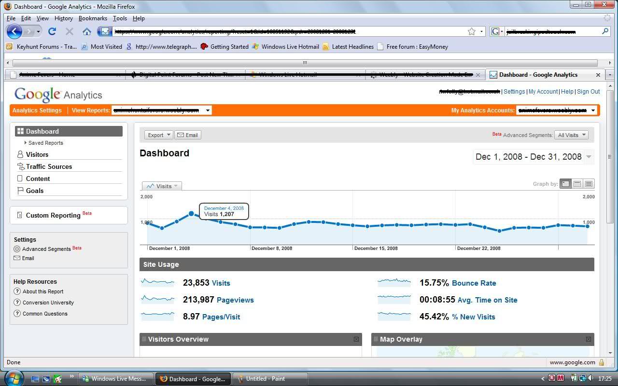Click December 4 data point on graph

(x=191, y=213)
